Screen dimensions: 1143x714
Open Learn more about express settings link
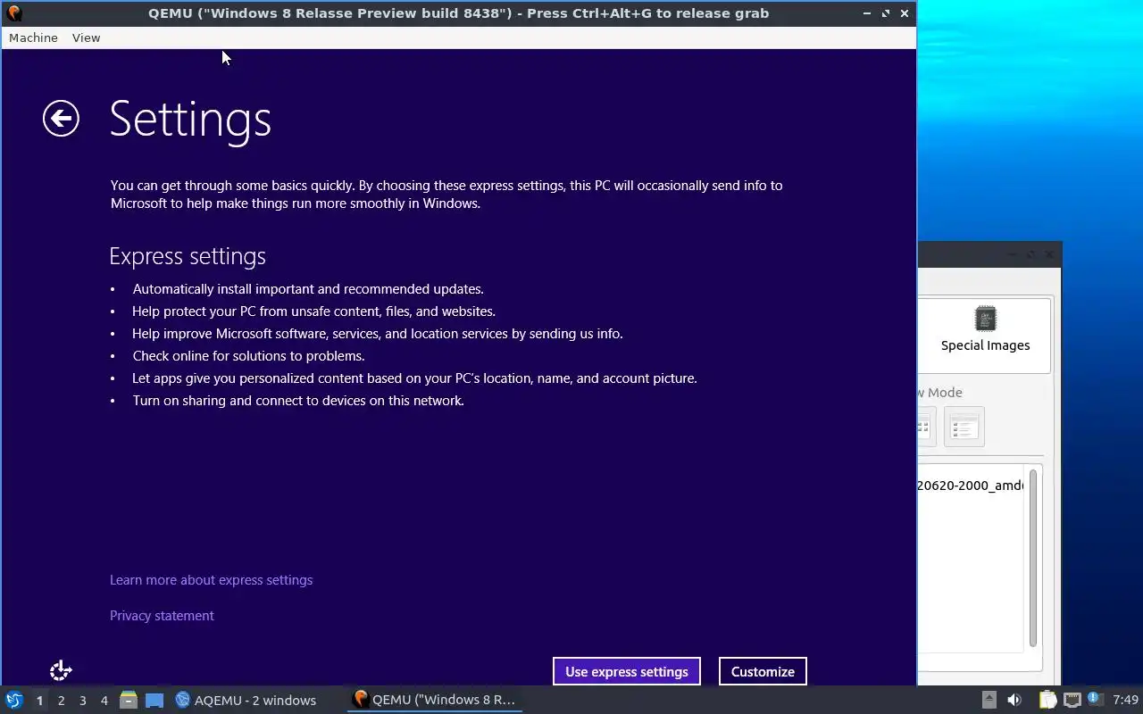pos(211,580)
